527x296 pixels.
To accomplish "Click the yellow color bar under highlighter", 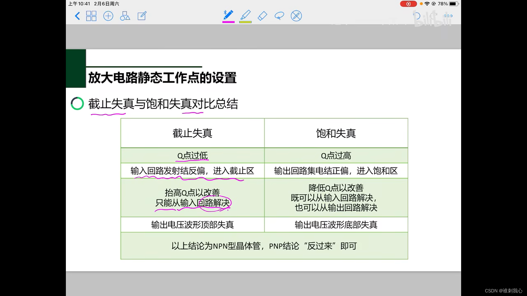I will [245, 22].
